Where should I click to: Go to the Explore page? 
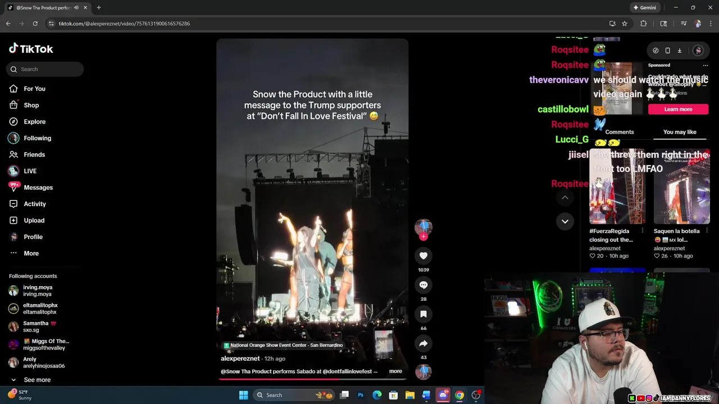tap(27, 122)
